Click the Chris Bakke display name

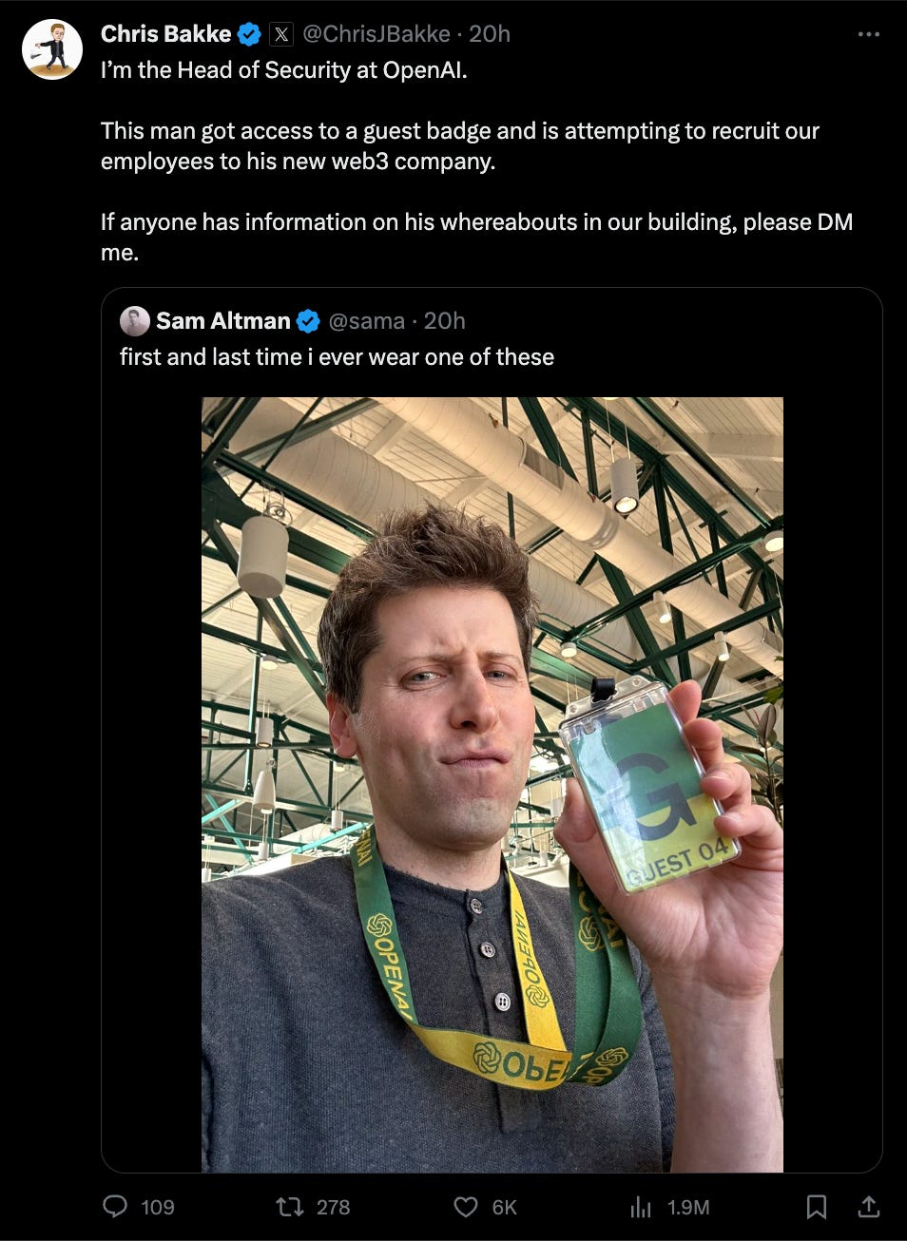click(x=165, y=34)
